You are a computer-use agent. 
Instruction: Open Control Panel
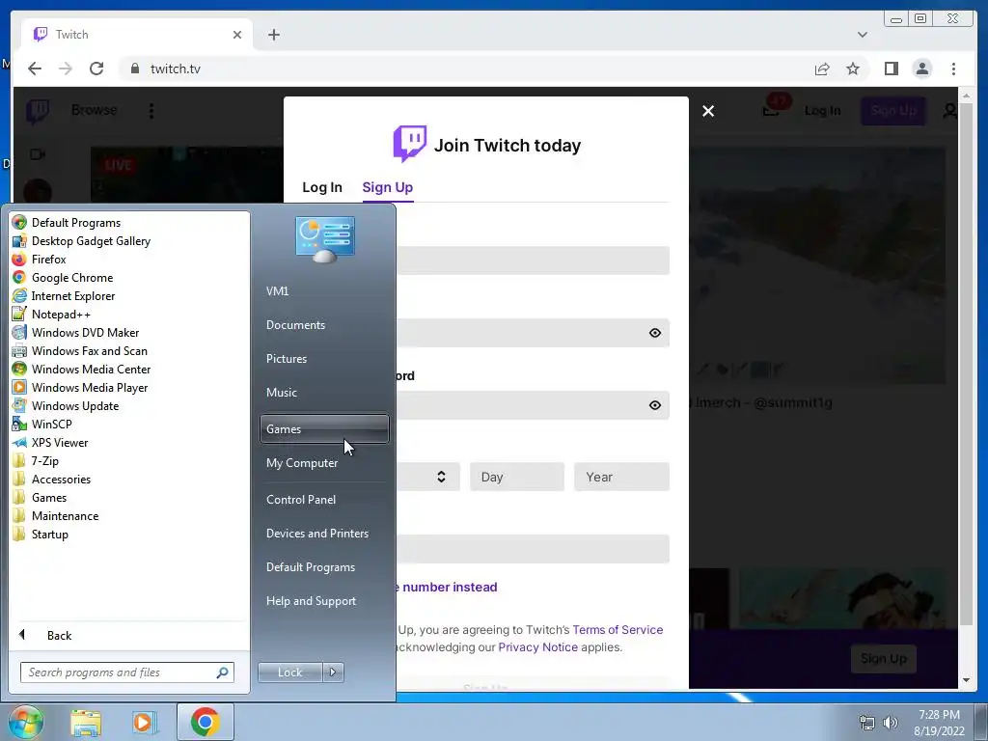pos(301,500)
